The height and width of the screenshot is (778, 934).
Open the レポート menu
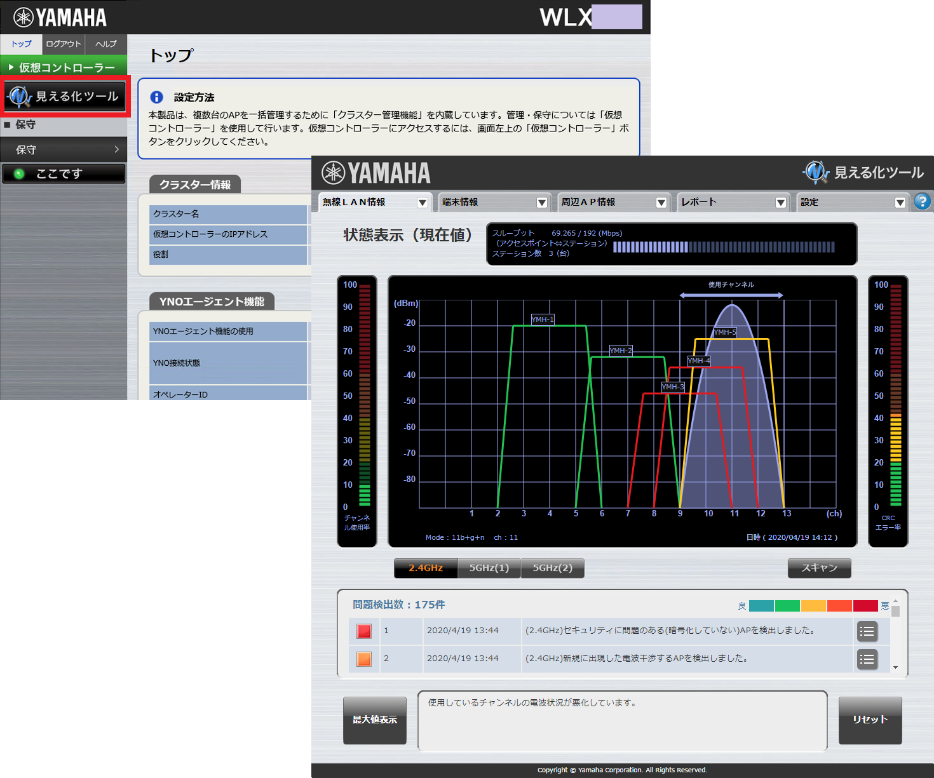tap(734, 202)
